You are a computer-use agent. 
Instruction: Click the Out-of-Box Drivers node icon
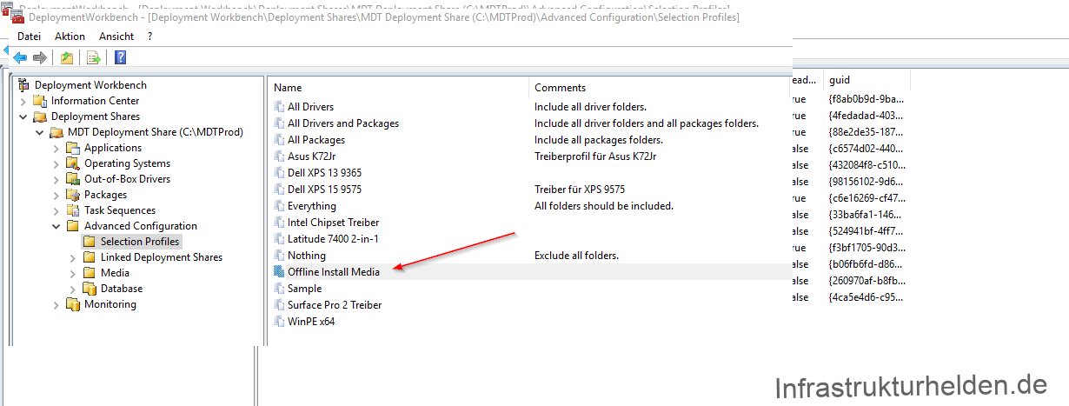73,179
